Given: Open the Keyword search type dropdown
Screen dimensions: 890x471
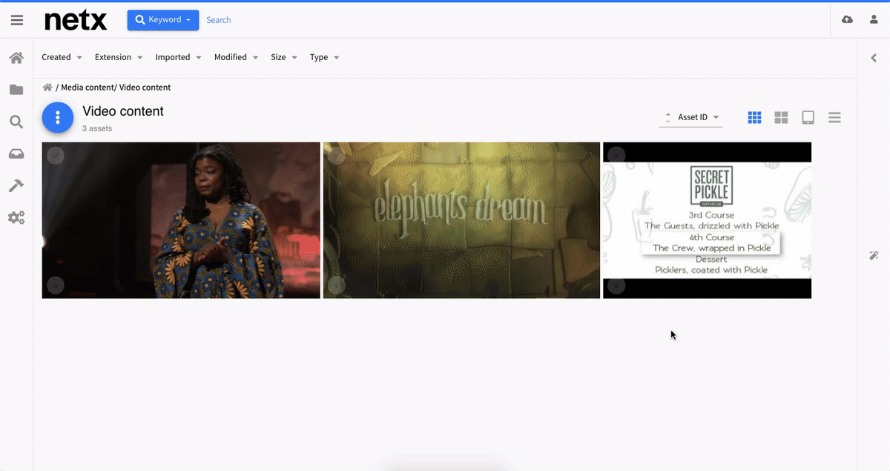Looking at the screenshot, I should [163, 20].
